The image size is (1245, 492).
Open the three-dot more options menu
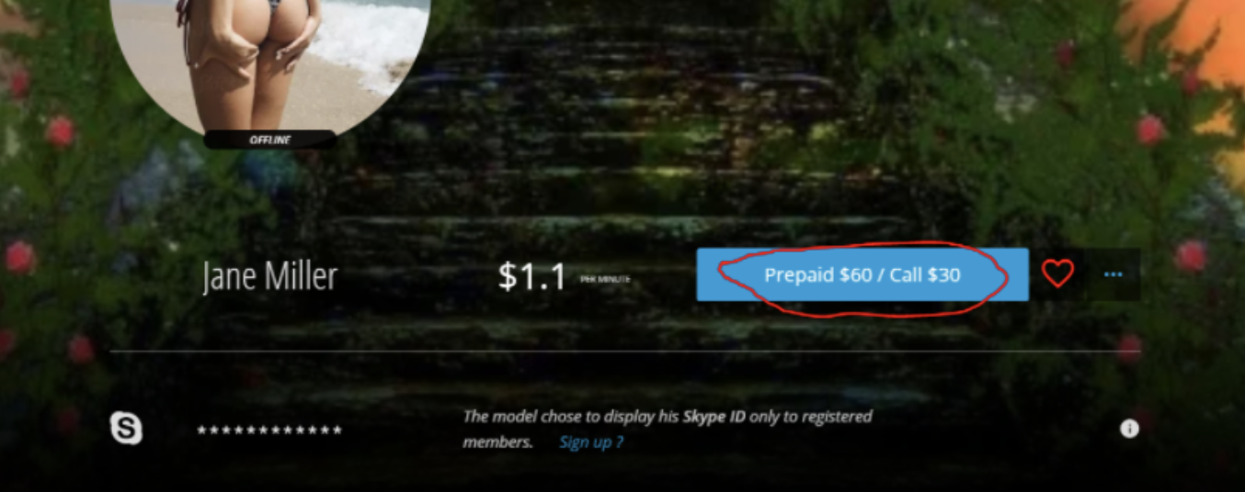[x=1113, y=274]
